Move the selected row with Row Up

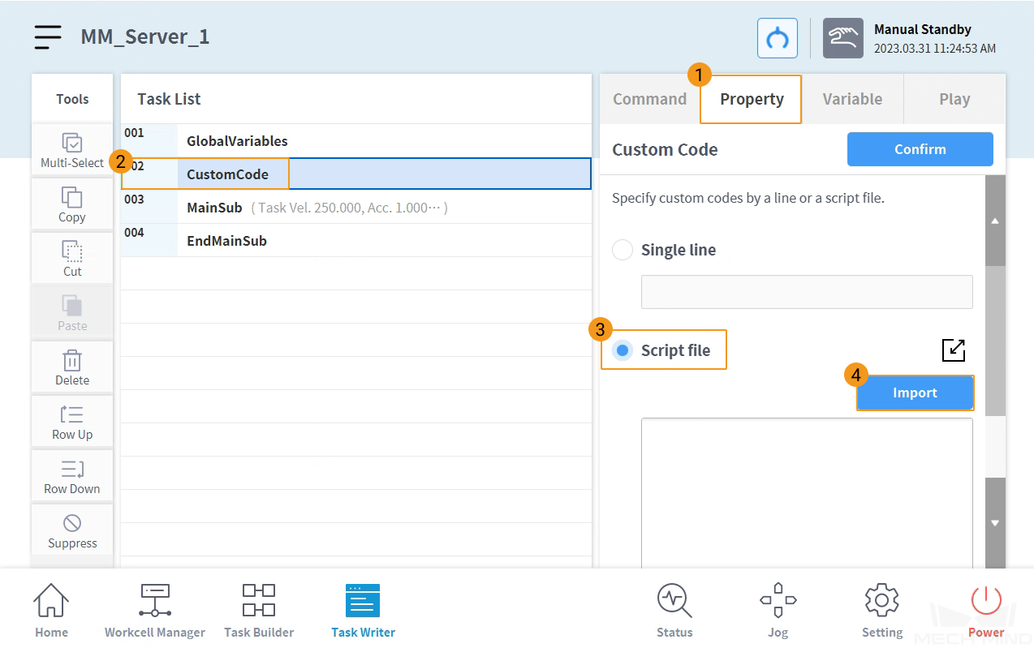click(x=72, y=414)
